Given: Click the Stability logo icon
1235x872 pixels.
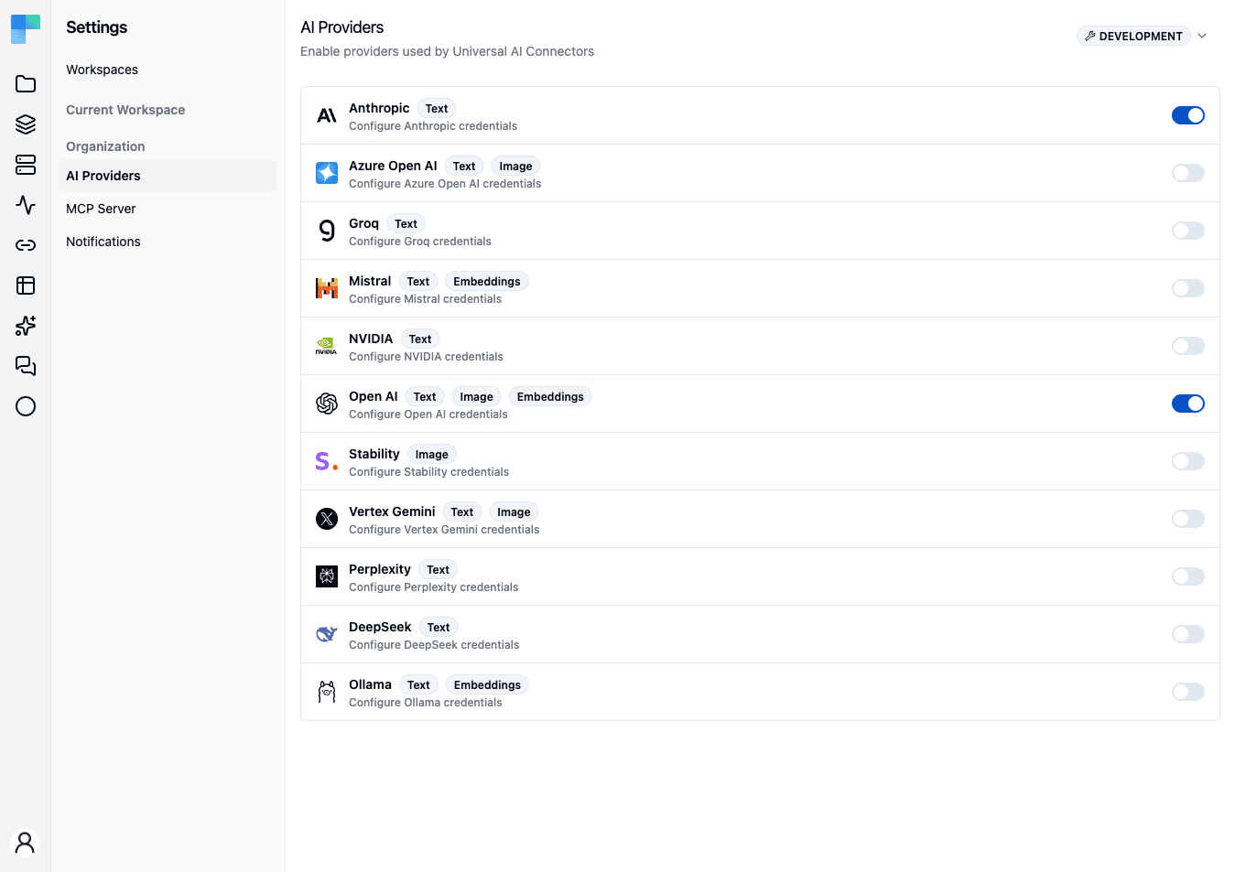Looking at the screenshot, I should click(x=327, y=461).
